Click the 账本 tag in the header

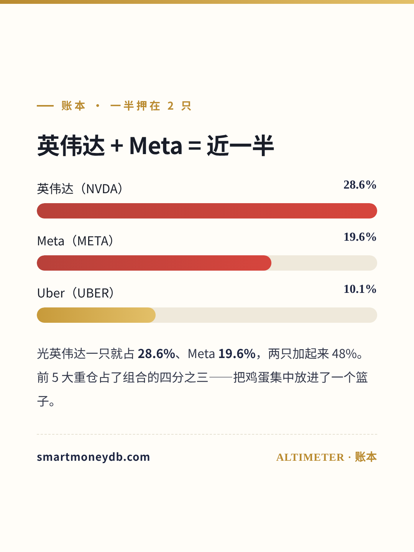73,106
